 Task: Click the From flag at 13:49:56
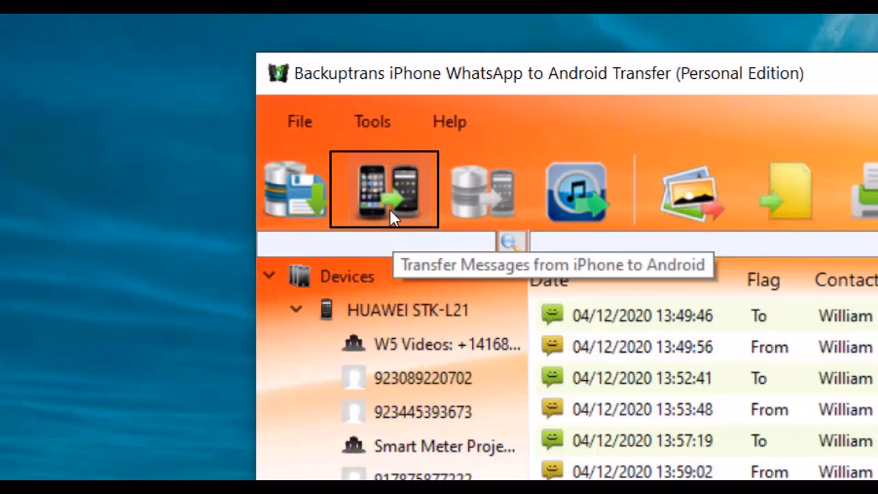pyautogui.click(x=769, y=347)
